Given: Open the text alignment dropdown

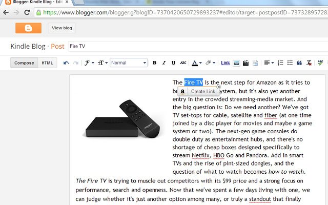Looking at the screenshot, I should coord(269,63).
